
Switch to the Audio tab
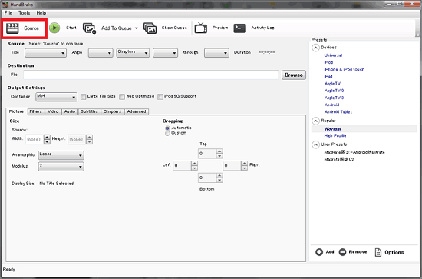tap(70, 111)
